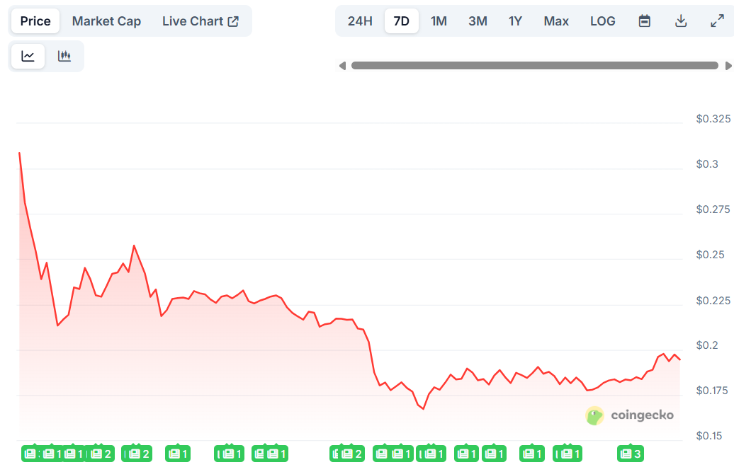The image size is (734, 467).
Task: Expand the chart to fullscreen
Action: point(717,21)
